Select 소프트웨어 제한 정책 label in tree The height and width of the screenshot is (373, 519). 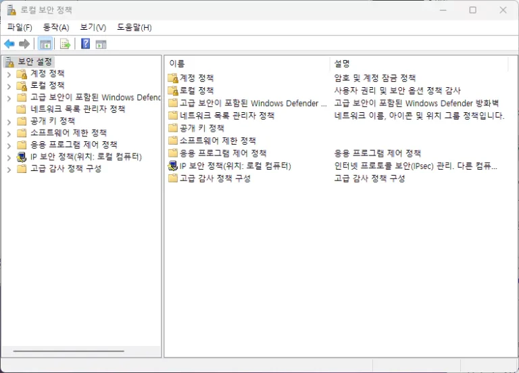[x=68, y=132]
